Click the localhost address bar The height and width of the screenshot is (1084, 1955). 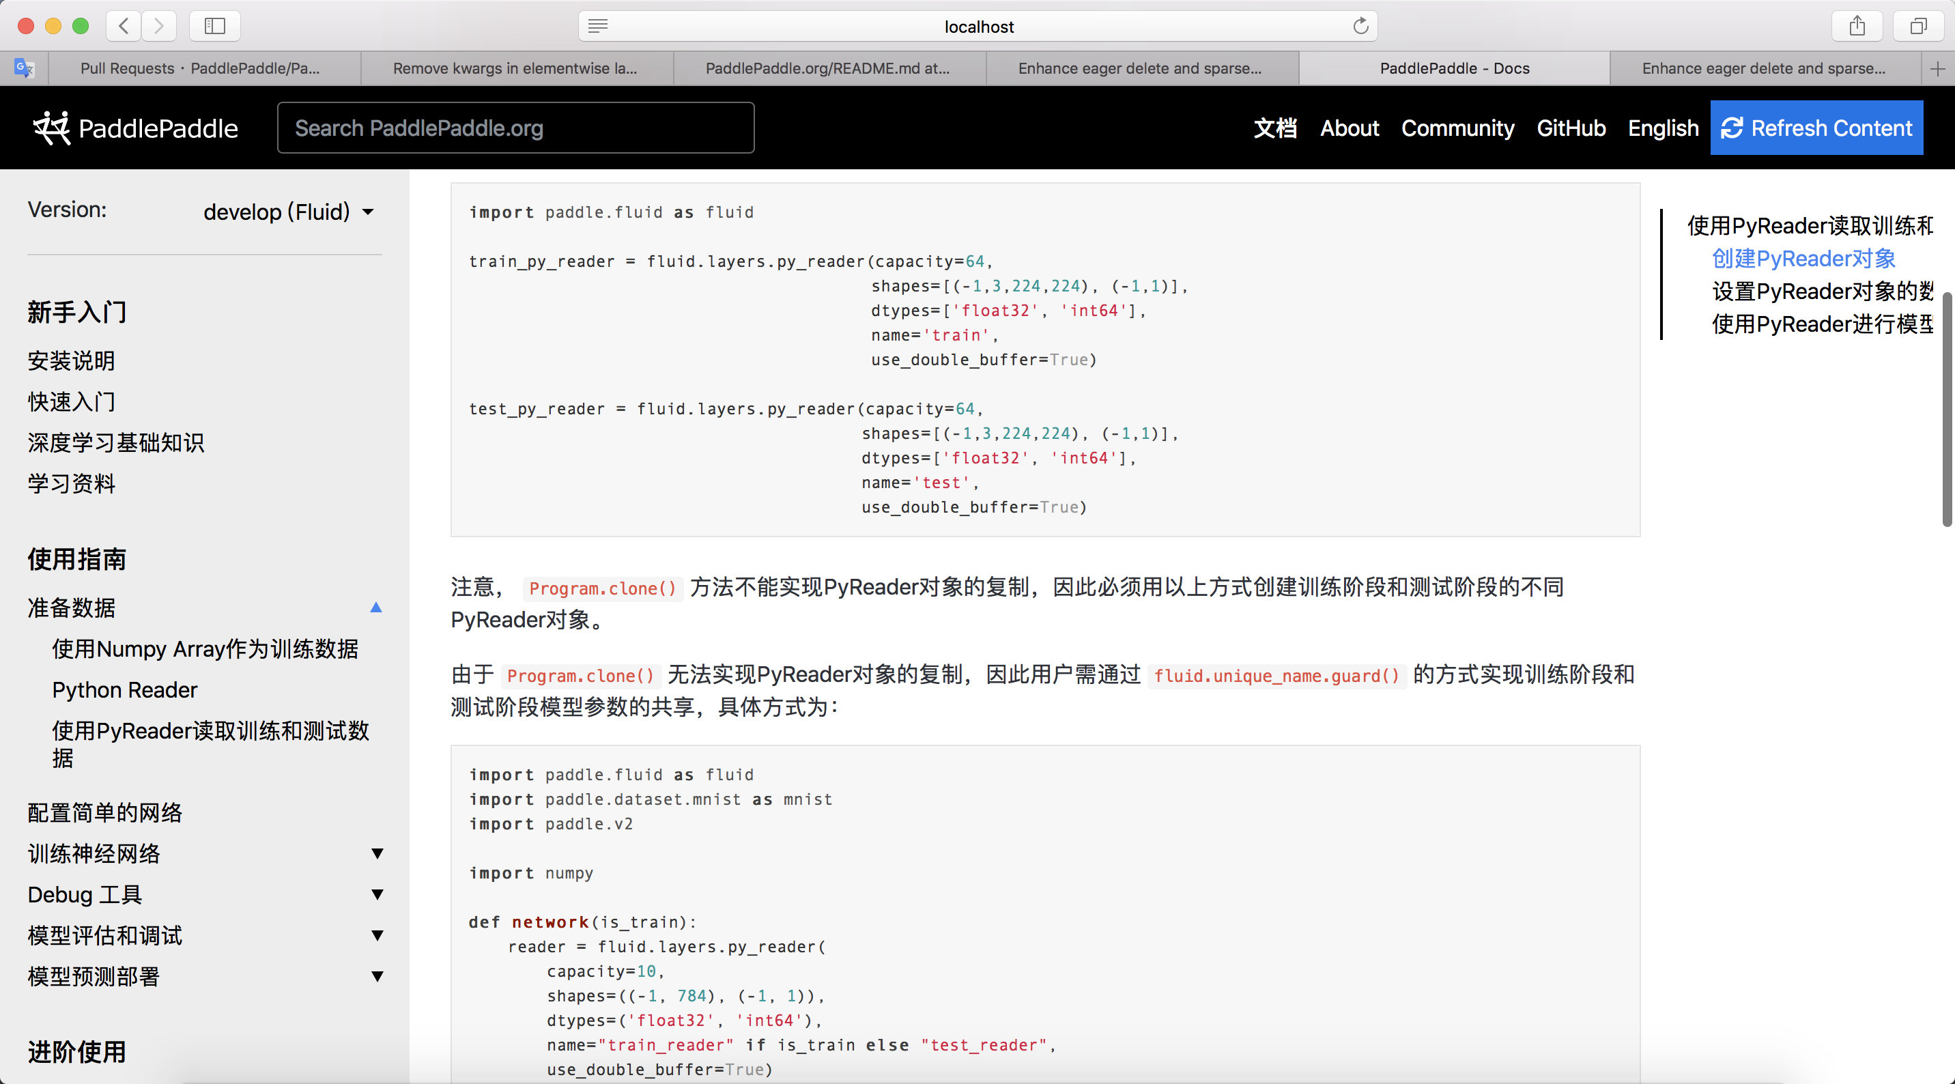click(978, 26)
